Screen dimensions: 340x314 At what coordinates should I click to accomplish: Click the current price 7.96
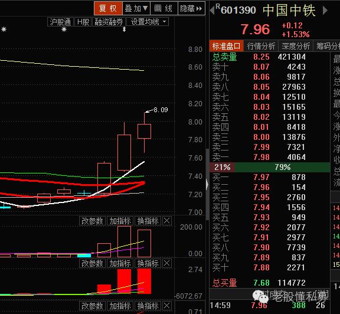pos(255,30)
